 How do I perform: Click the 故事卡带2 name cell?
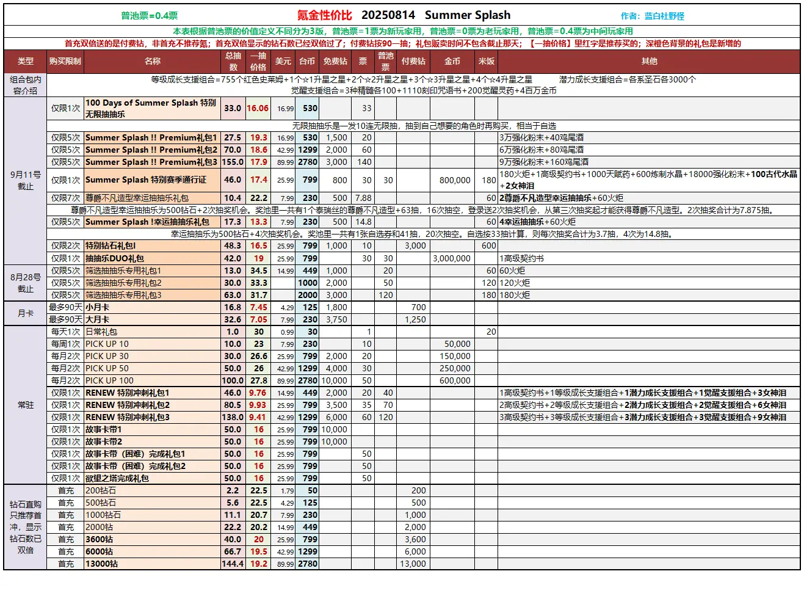[104, 442]
